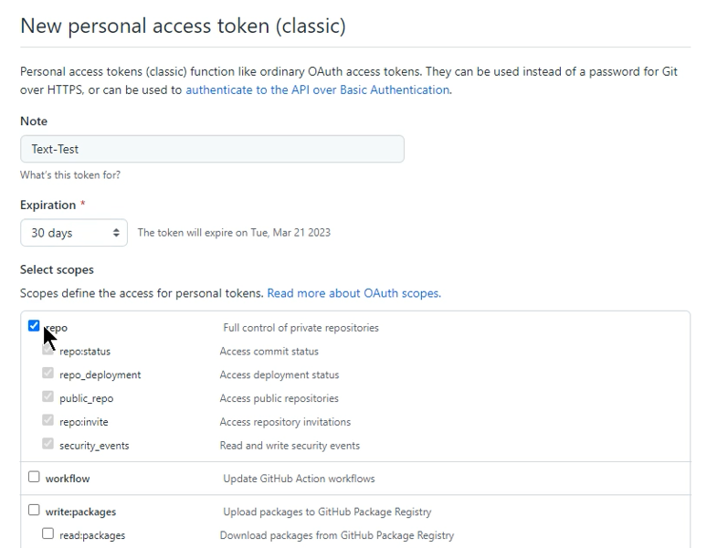Image resolution: width=728 pixels, height=548 pixels.
Task: Click the Note text field
Action: pos(212,149)
